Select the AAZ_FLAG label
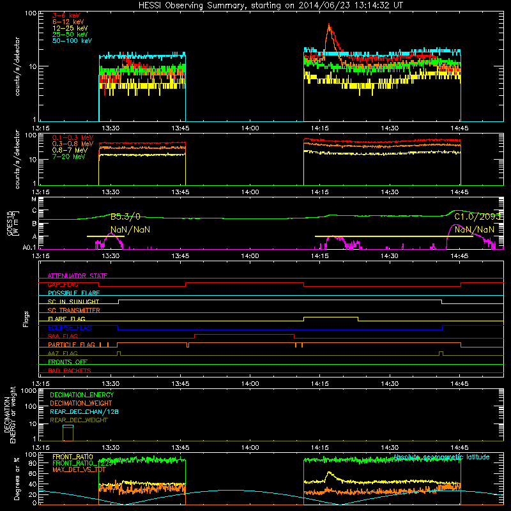The width and height of the screenshot is (511, 511). (x=63, y=353)
